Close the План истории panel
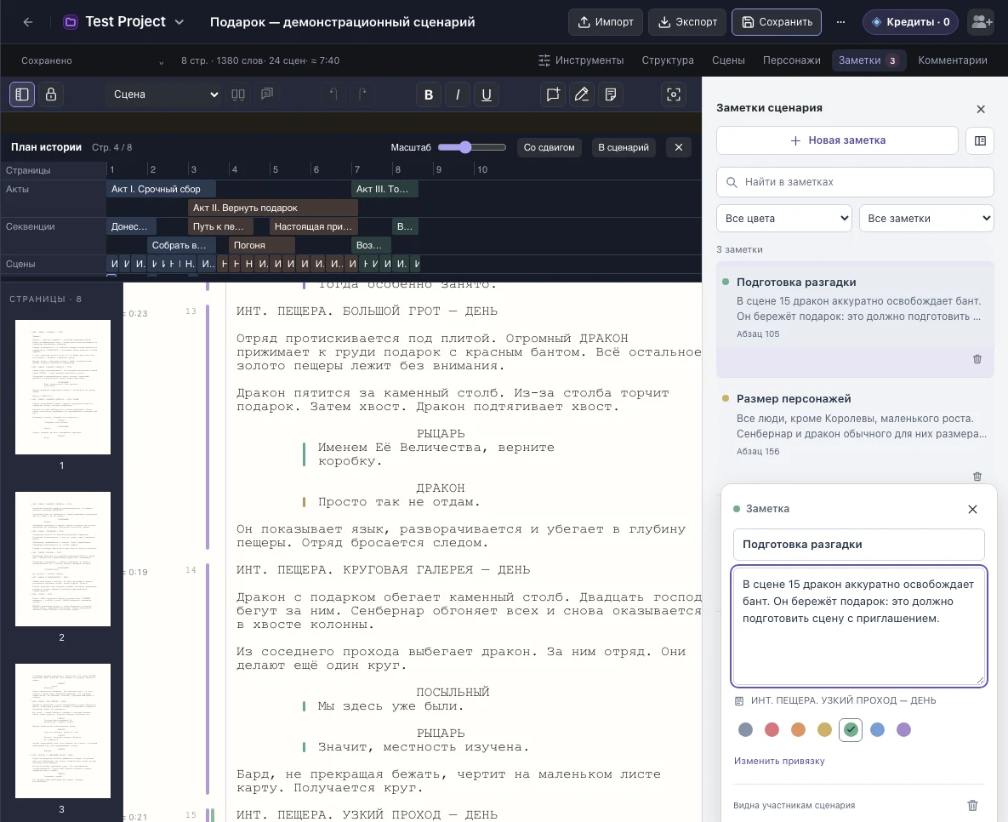1008x822 pixels. point(678,147)
